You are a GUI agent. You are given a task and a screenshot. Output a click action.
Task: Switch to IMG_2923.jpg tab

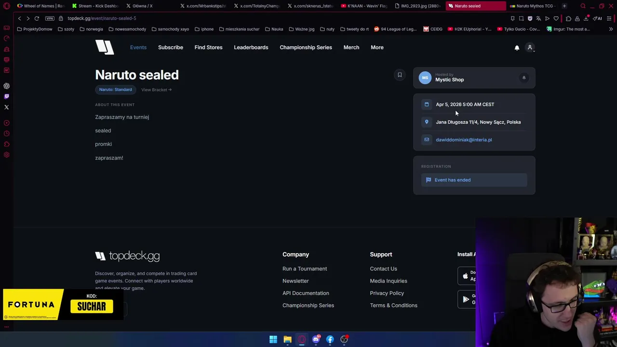(418, 6)
